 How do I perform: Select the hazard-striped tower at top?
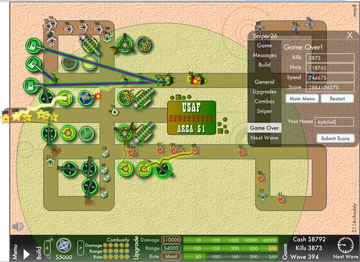click(144, 45)
